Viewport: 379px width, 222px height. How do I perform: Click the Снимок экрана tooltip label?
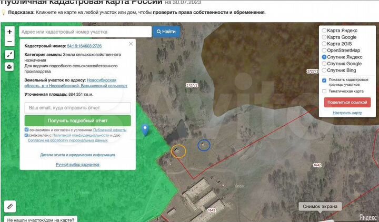(x=320, y=207)
